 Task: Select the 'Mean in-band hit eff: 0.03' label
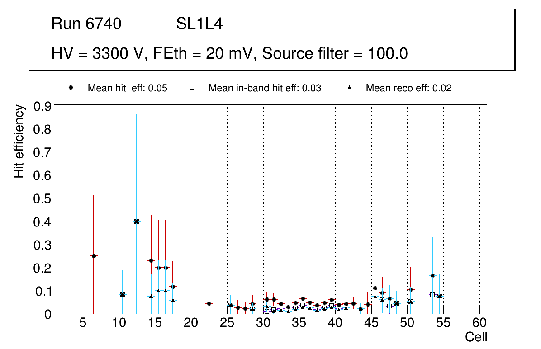click(x=265, y=88)
